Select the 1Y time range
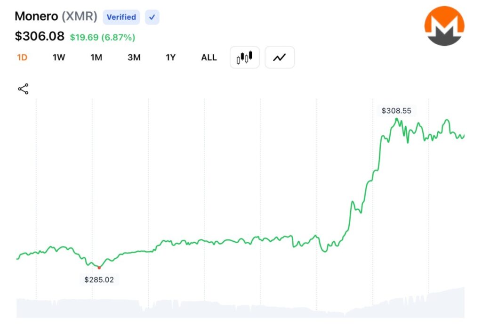 point(170,57)
